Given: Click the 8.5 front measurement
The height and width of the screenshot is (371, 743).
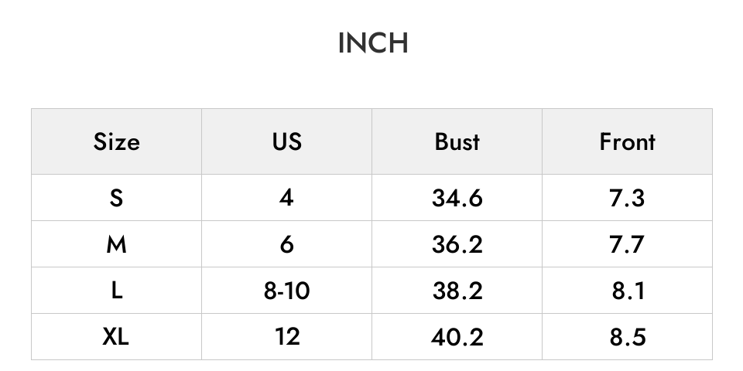Looking at the screenshot, I should pos(627,336).
